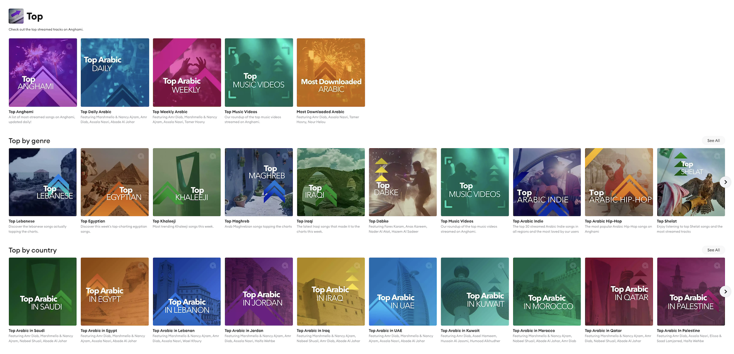Click the Top Arabic in Kuwait title link
The width and height of the screenshot is (734, 354).
(460, 331)
